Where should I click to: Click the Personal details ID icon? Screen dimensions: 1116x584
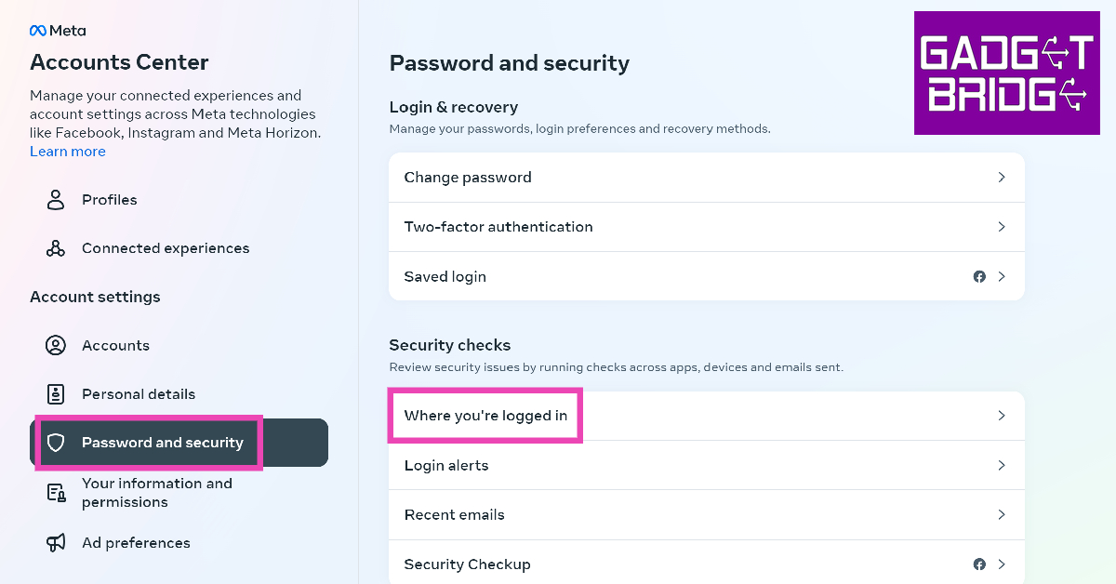tap(56, 394)
